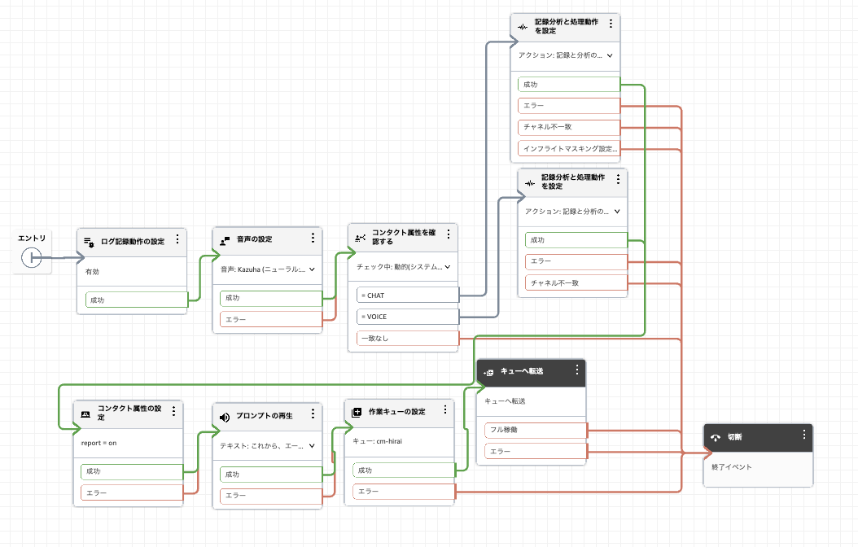Click the '終了イベント' text in 切断 block

click(732, 467)
